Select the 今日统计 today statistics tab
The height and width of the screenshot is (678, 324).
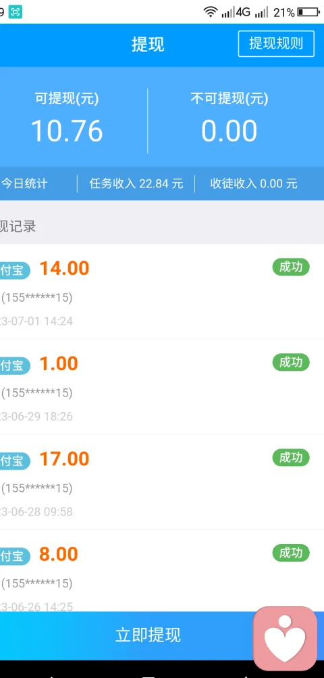[x=24, y=183]
